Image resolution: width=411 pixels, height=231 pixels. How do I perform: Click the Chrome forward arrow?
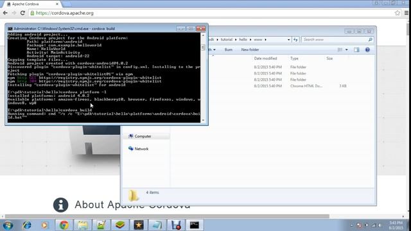click(13, 13)
